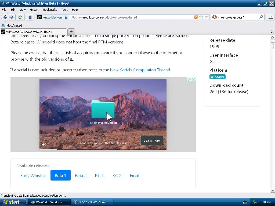This screenshot has width=275, height=206.
Task: Click the 9:18 AM system clock
Action: pos(265,202)
